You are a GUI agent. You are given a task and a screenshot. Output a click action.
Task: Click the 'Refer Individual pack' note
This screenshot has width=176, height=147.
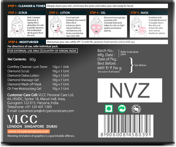pyautogui.click(x=129, y=53)
